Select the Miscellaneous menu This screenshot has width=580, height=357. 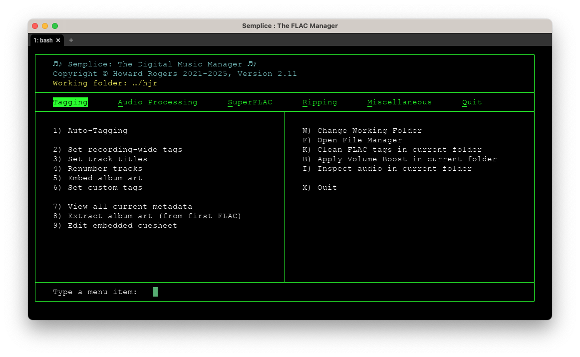pos(399,102)
